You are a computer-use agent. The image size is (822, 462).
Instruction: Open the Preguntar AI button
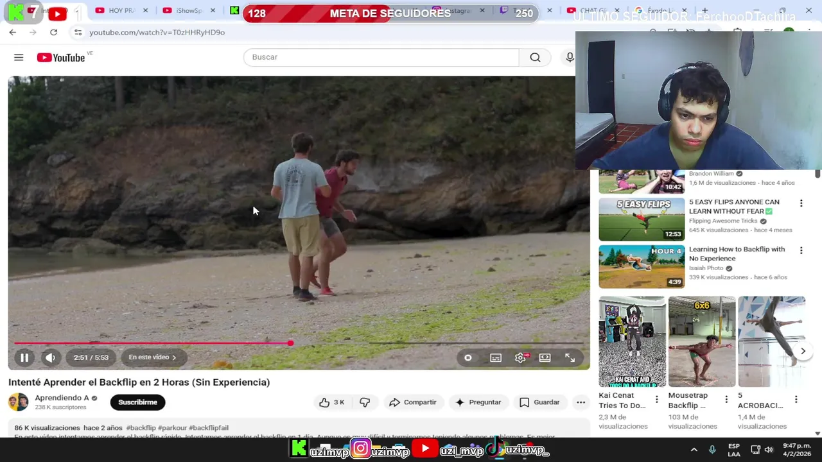point(478,402)
